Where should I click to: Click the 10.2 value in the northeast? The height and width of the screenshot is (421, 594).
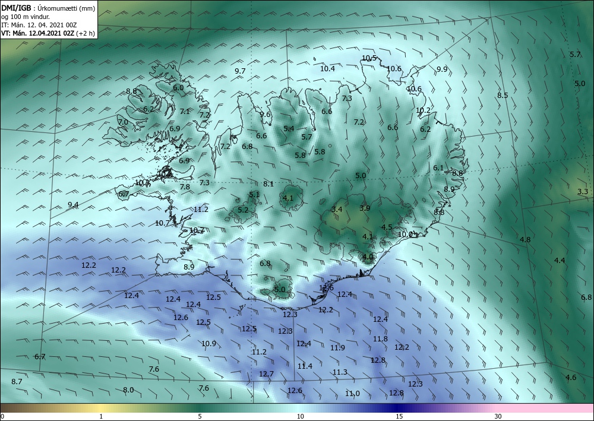click(x=423, y=110)
